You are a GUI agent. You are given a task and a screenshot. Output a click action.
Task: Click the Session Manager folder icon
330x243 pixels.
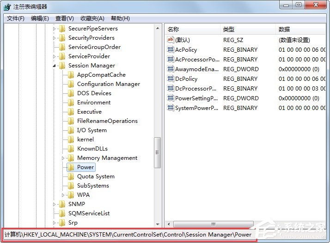pyautogui.click(x=62, y=66)
